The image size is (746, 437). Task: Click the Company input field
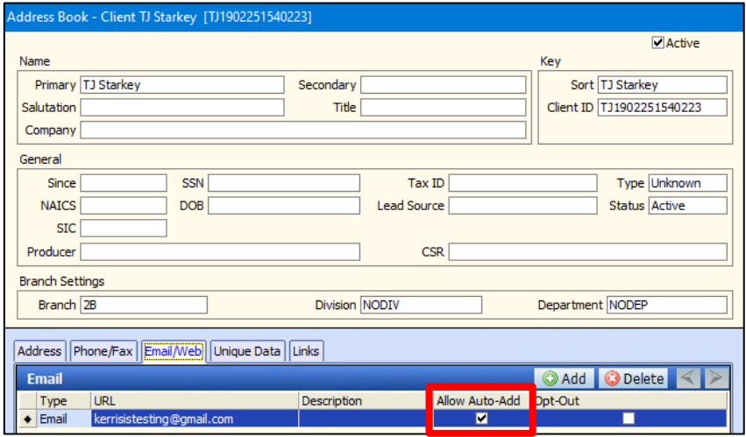(x=303, y=130)
